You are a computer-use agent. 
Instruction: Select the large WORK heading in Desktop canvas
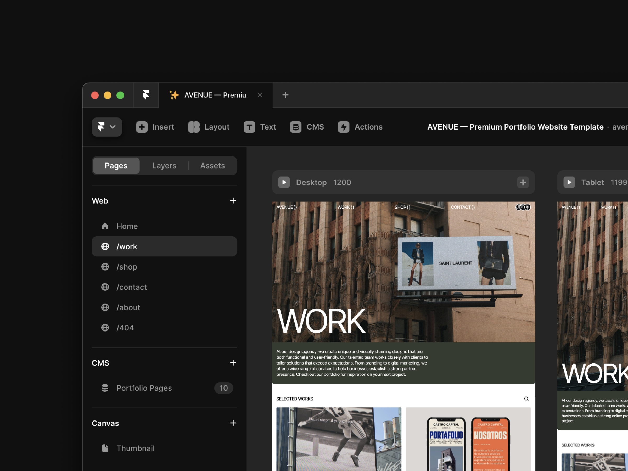[321, 321]
